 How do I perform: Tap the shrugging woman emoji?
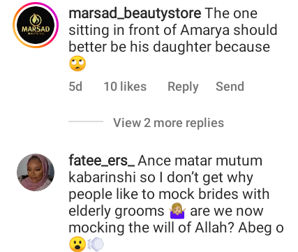tap(177, 211)
